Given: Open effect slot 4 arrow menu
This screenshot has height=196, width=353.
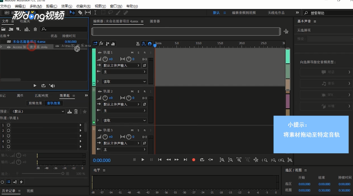Looking at the screenshot, I should (x=80, y=141).
